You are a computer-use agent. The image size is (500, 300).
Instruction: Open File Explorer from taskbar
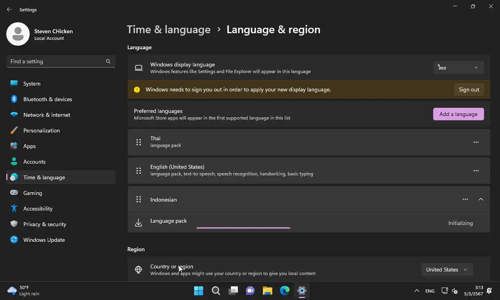coord(268,291)
